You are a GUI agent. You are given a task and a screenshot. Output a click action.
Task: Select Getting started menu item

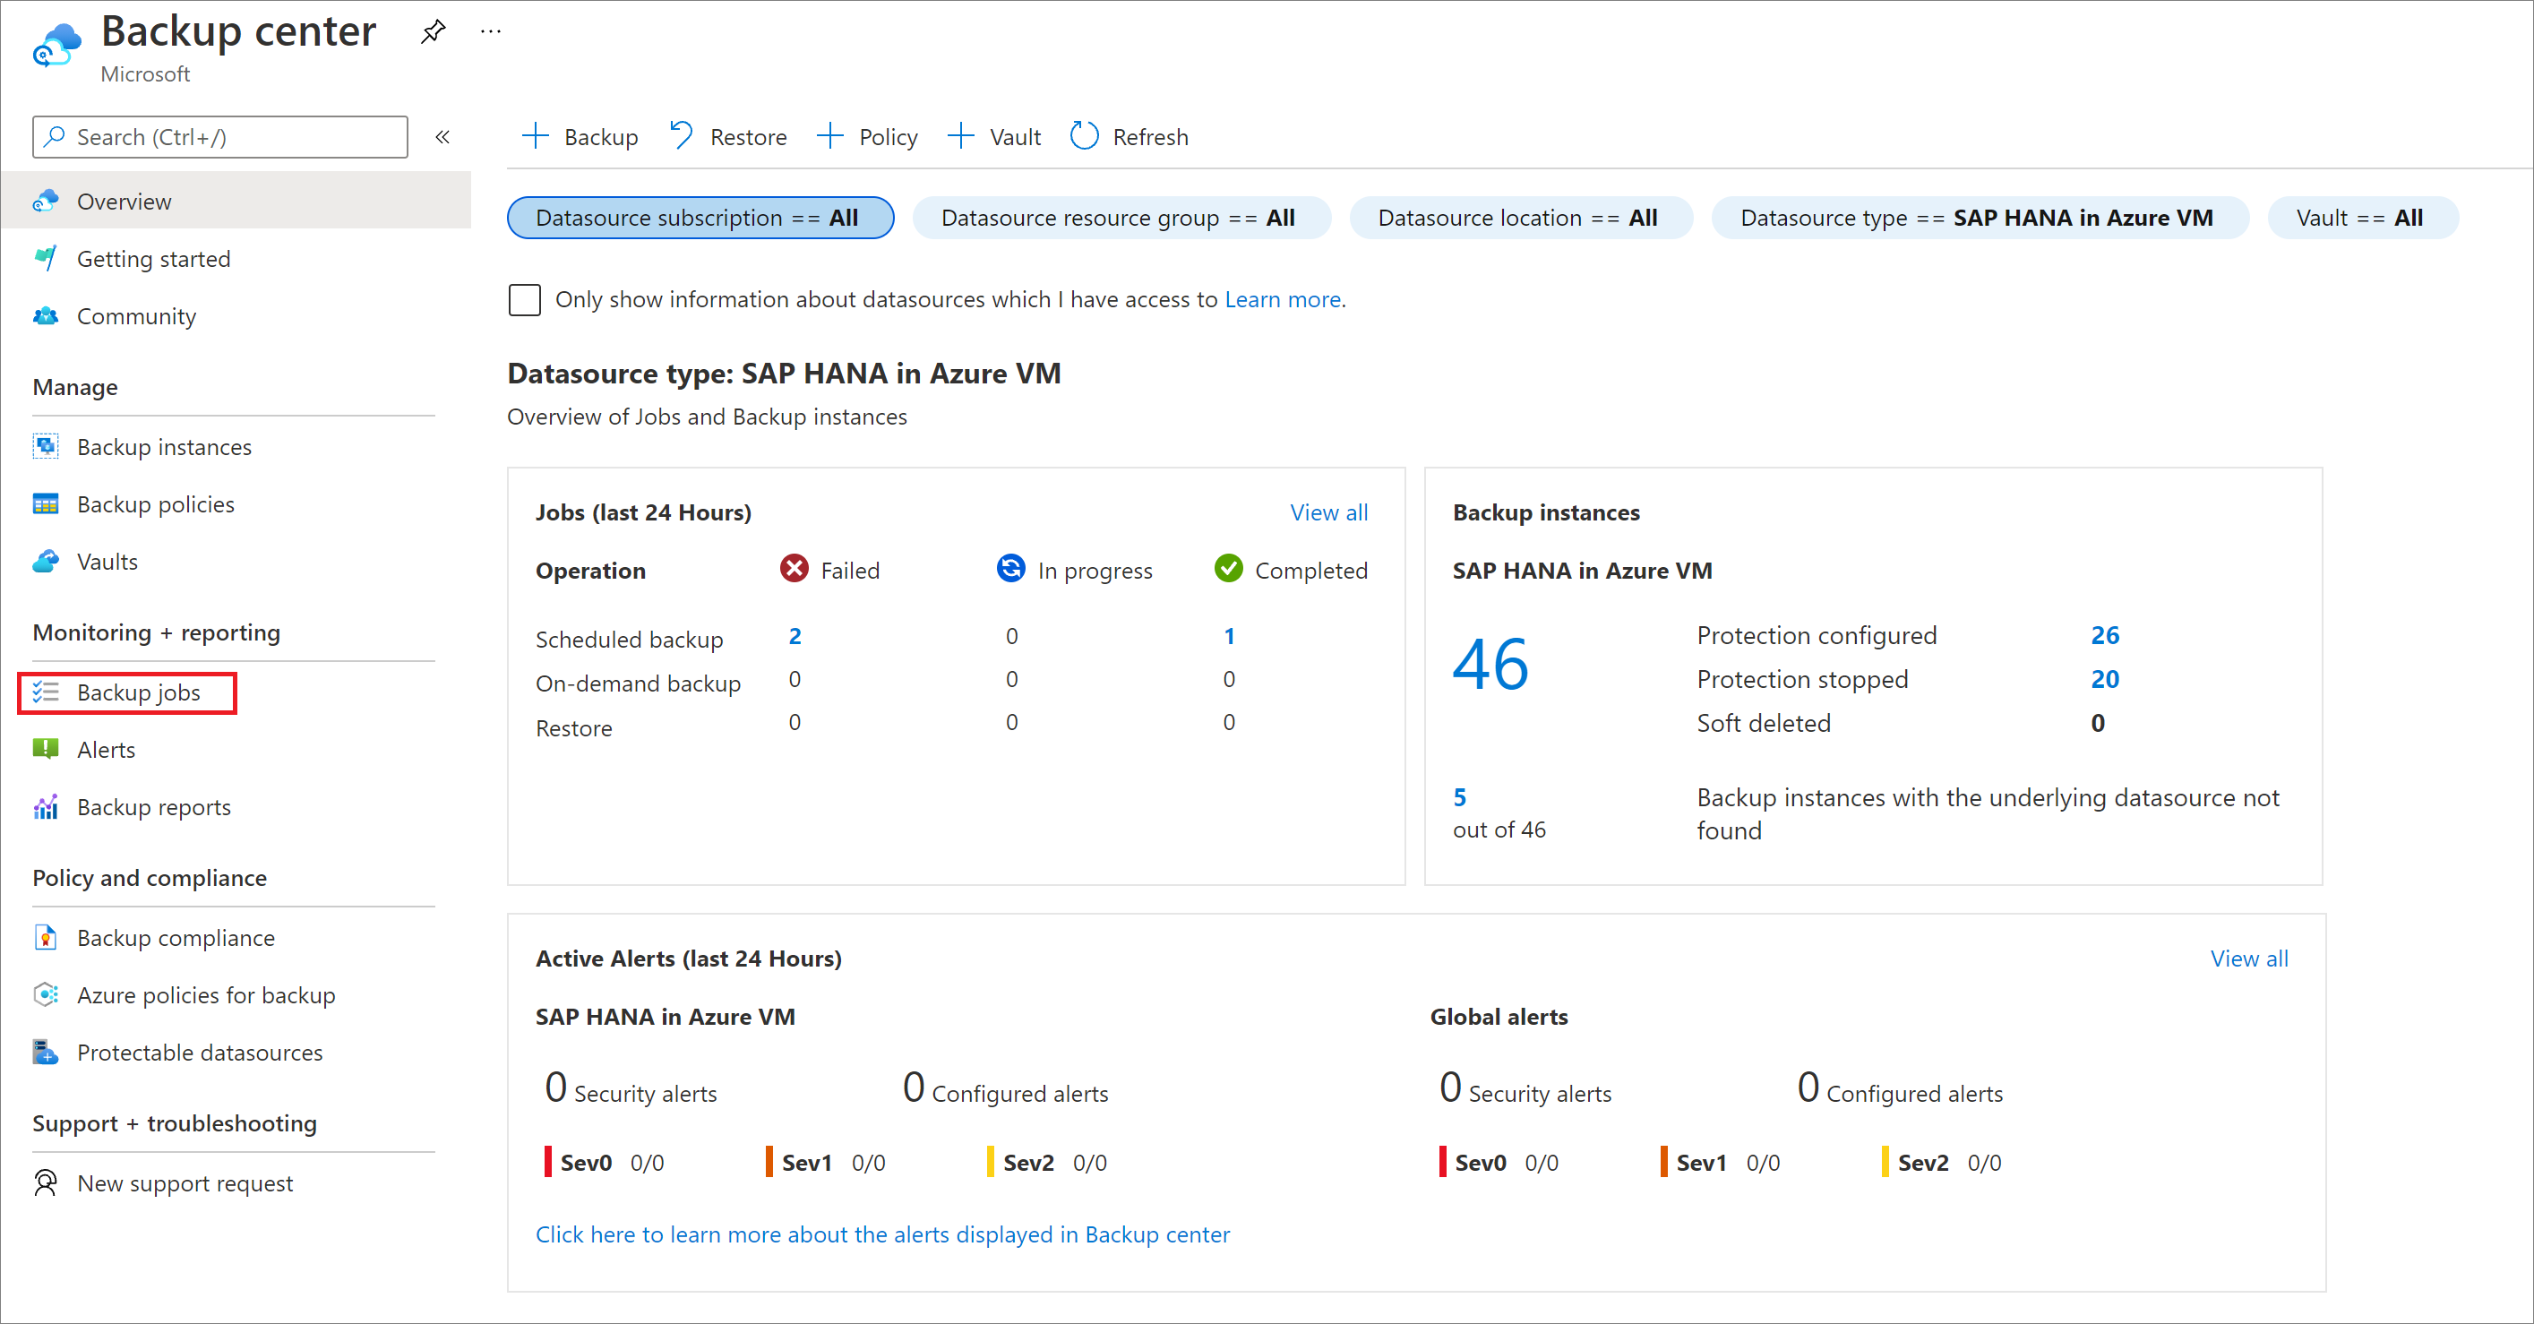(152, 258)
